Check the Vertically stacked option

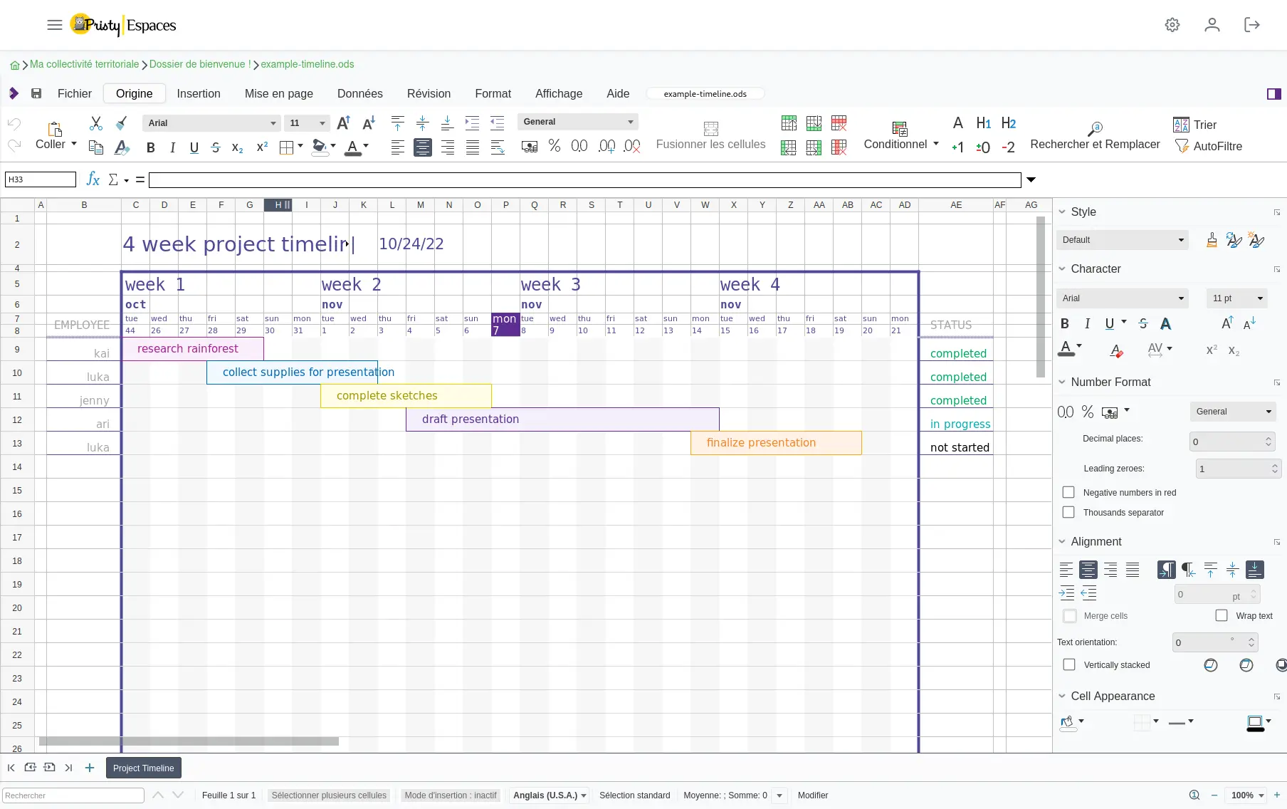pos(1069,664)
